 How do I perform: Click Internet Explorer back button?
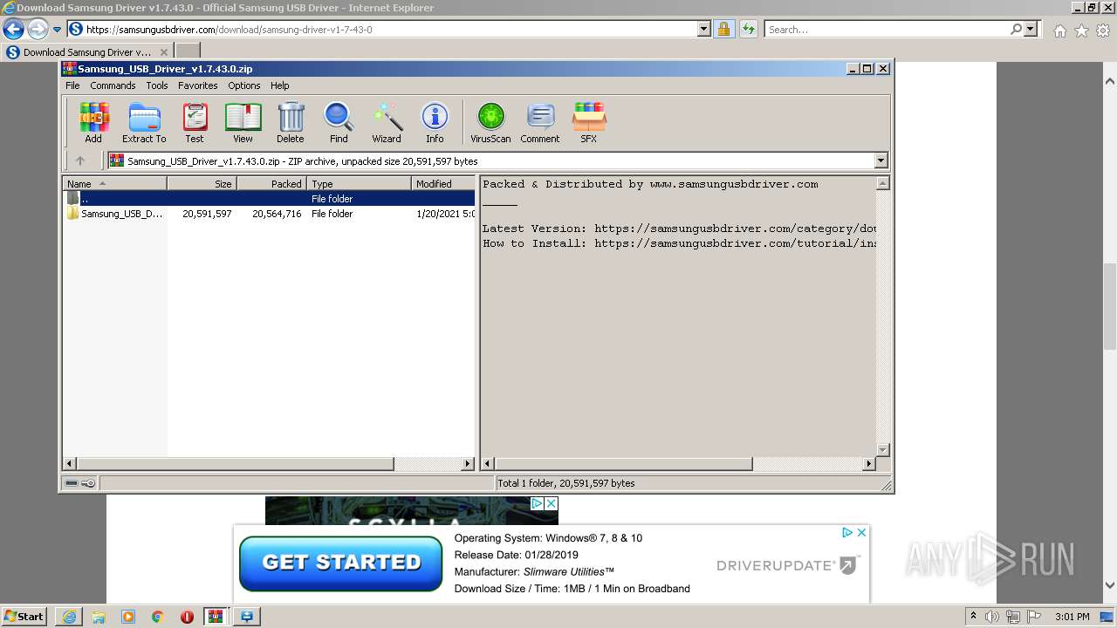tap(13, 30)
